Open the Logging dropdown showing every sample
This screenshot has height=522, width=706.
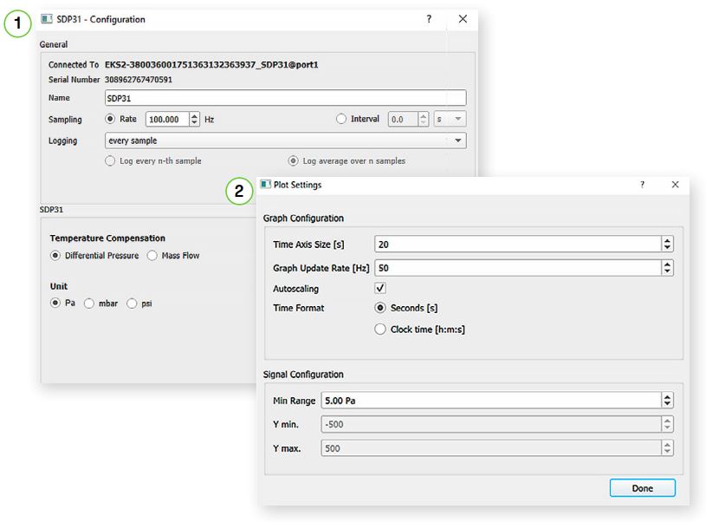(x=284, y=140)
